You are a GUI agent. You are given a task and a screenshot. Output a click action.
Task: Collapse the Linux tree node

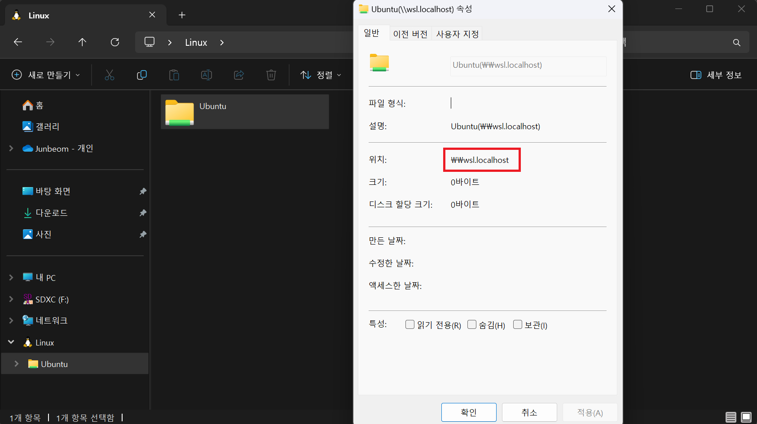[11, 342]
